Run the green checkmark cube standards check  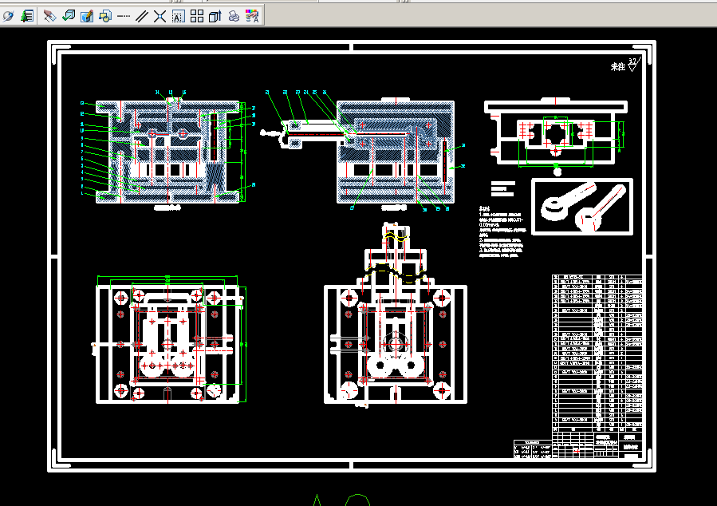tap(69, 17)
